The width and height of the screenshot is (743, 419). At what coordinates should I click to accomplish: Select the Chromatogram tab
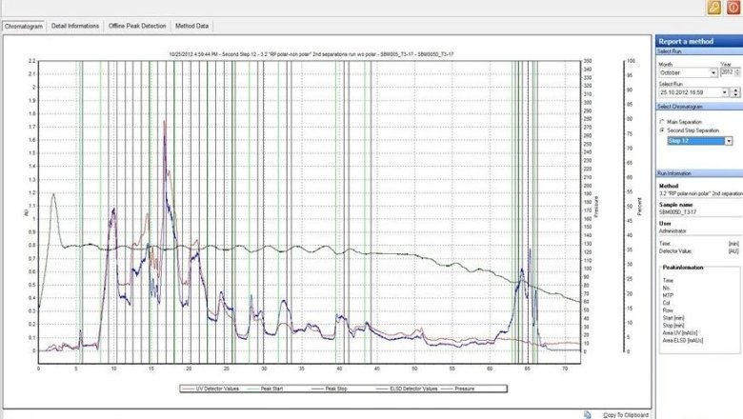pos(24,27)
